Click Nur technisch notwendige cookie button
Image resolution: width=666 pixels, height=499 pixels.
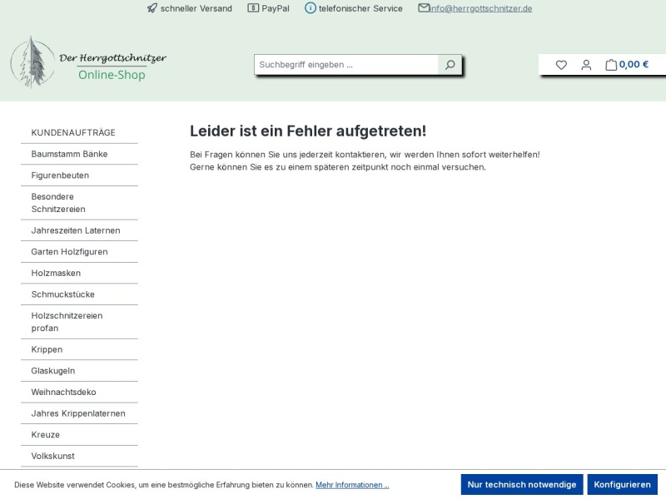click(522, 485)
